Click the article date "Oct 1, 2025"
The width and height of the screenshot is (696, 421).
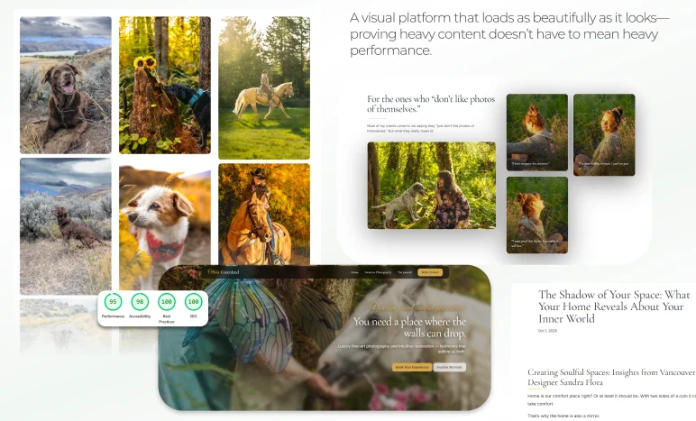click(x=547, y=331)
